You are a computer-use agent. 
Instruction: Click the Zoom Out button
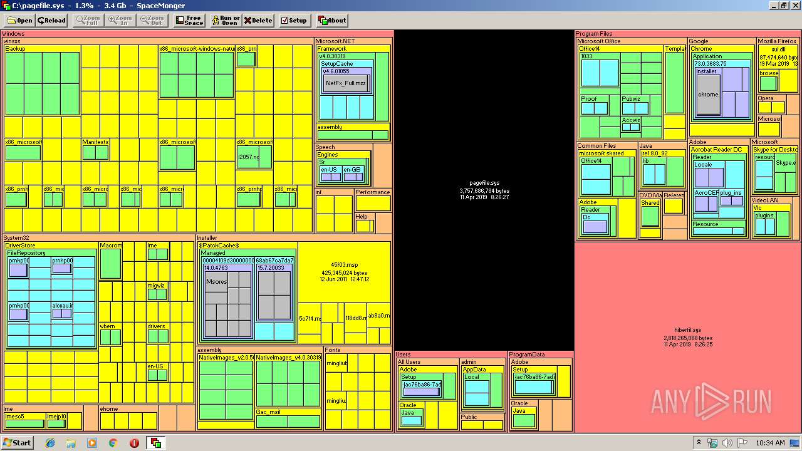[152, 20]
